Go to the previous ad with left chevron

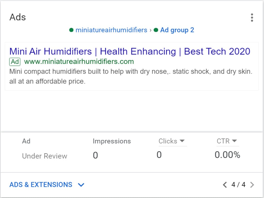pyautogui.click(x=225, y=185)
